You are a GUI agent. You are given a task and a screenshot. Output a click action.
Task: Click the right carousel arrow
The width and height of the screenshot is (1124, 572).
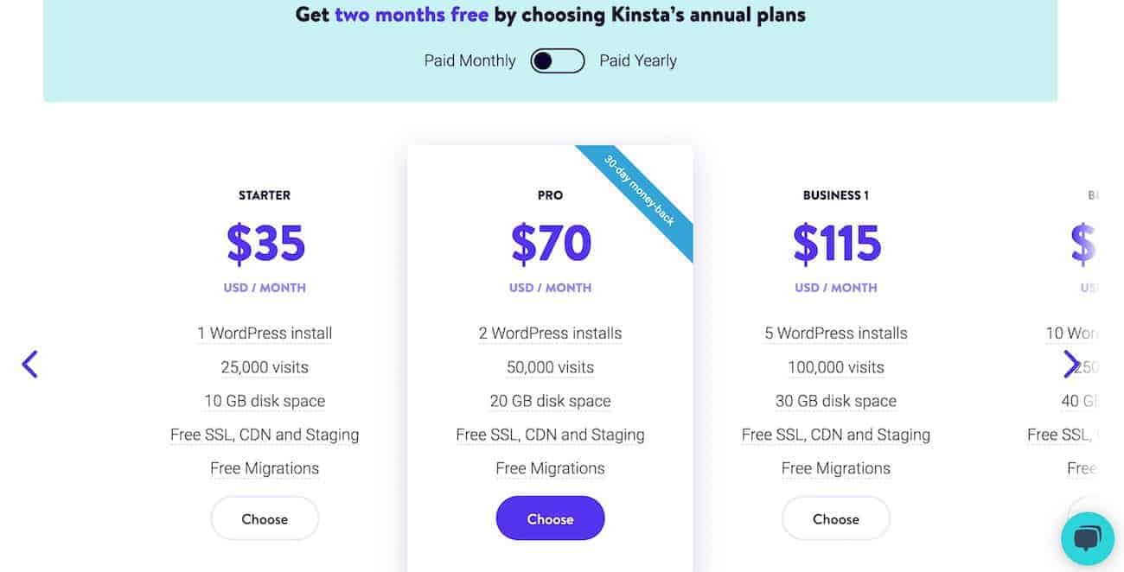tap(1071, 365)
